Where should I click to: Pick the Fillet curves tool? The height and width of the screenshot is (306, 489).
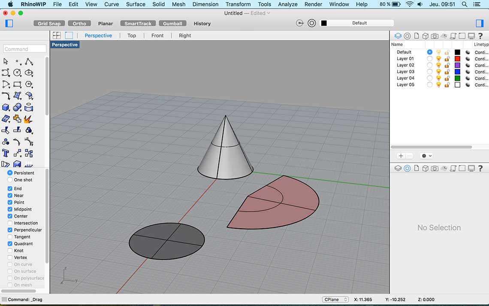tap(6, 96)
